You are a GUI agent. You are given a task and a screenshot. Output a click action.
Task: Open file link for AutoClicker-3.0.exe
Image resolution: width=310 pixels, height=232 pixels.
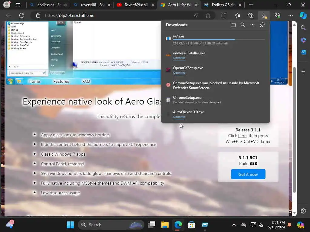click(x=179, y=117)
